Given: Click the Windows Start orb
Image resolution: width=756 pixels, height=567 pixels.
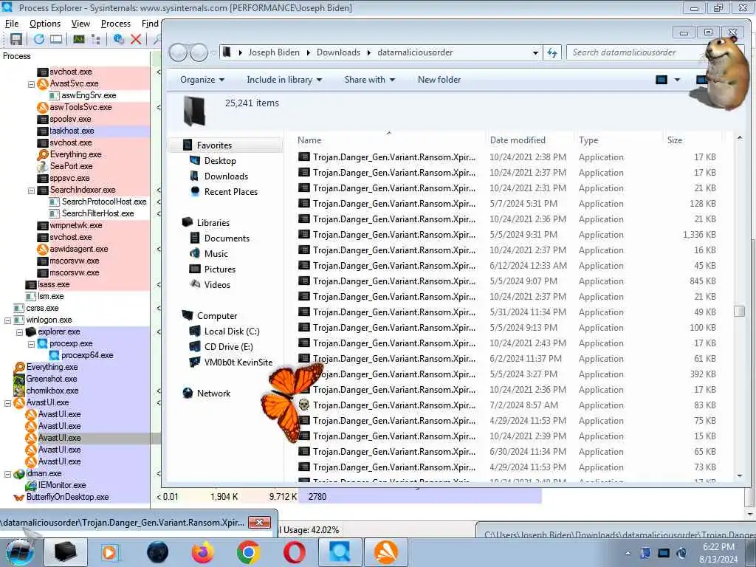Looking at the screenshot, I should click(x=19, y=552).
